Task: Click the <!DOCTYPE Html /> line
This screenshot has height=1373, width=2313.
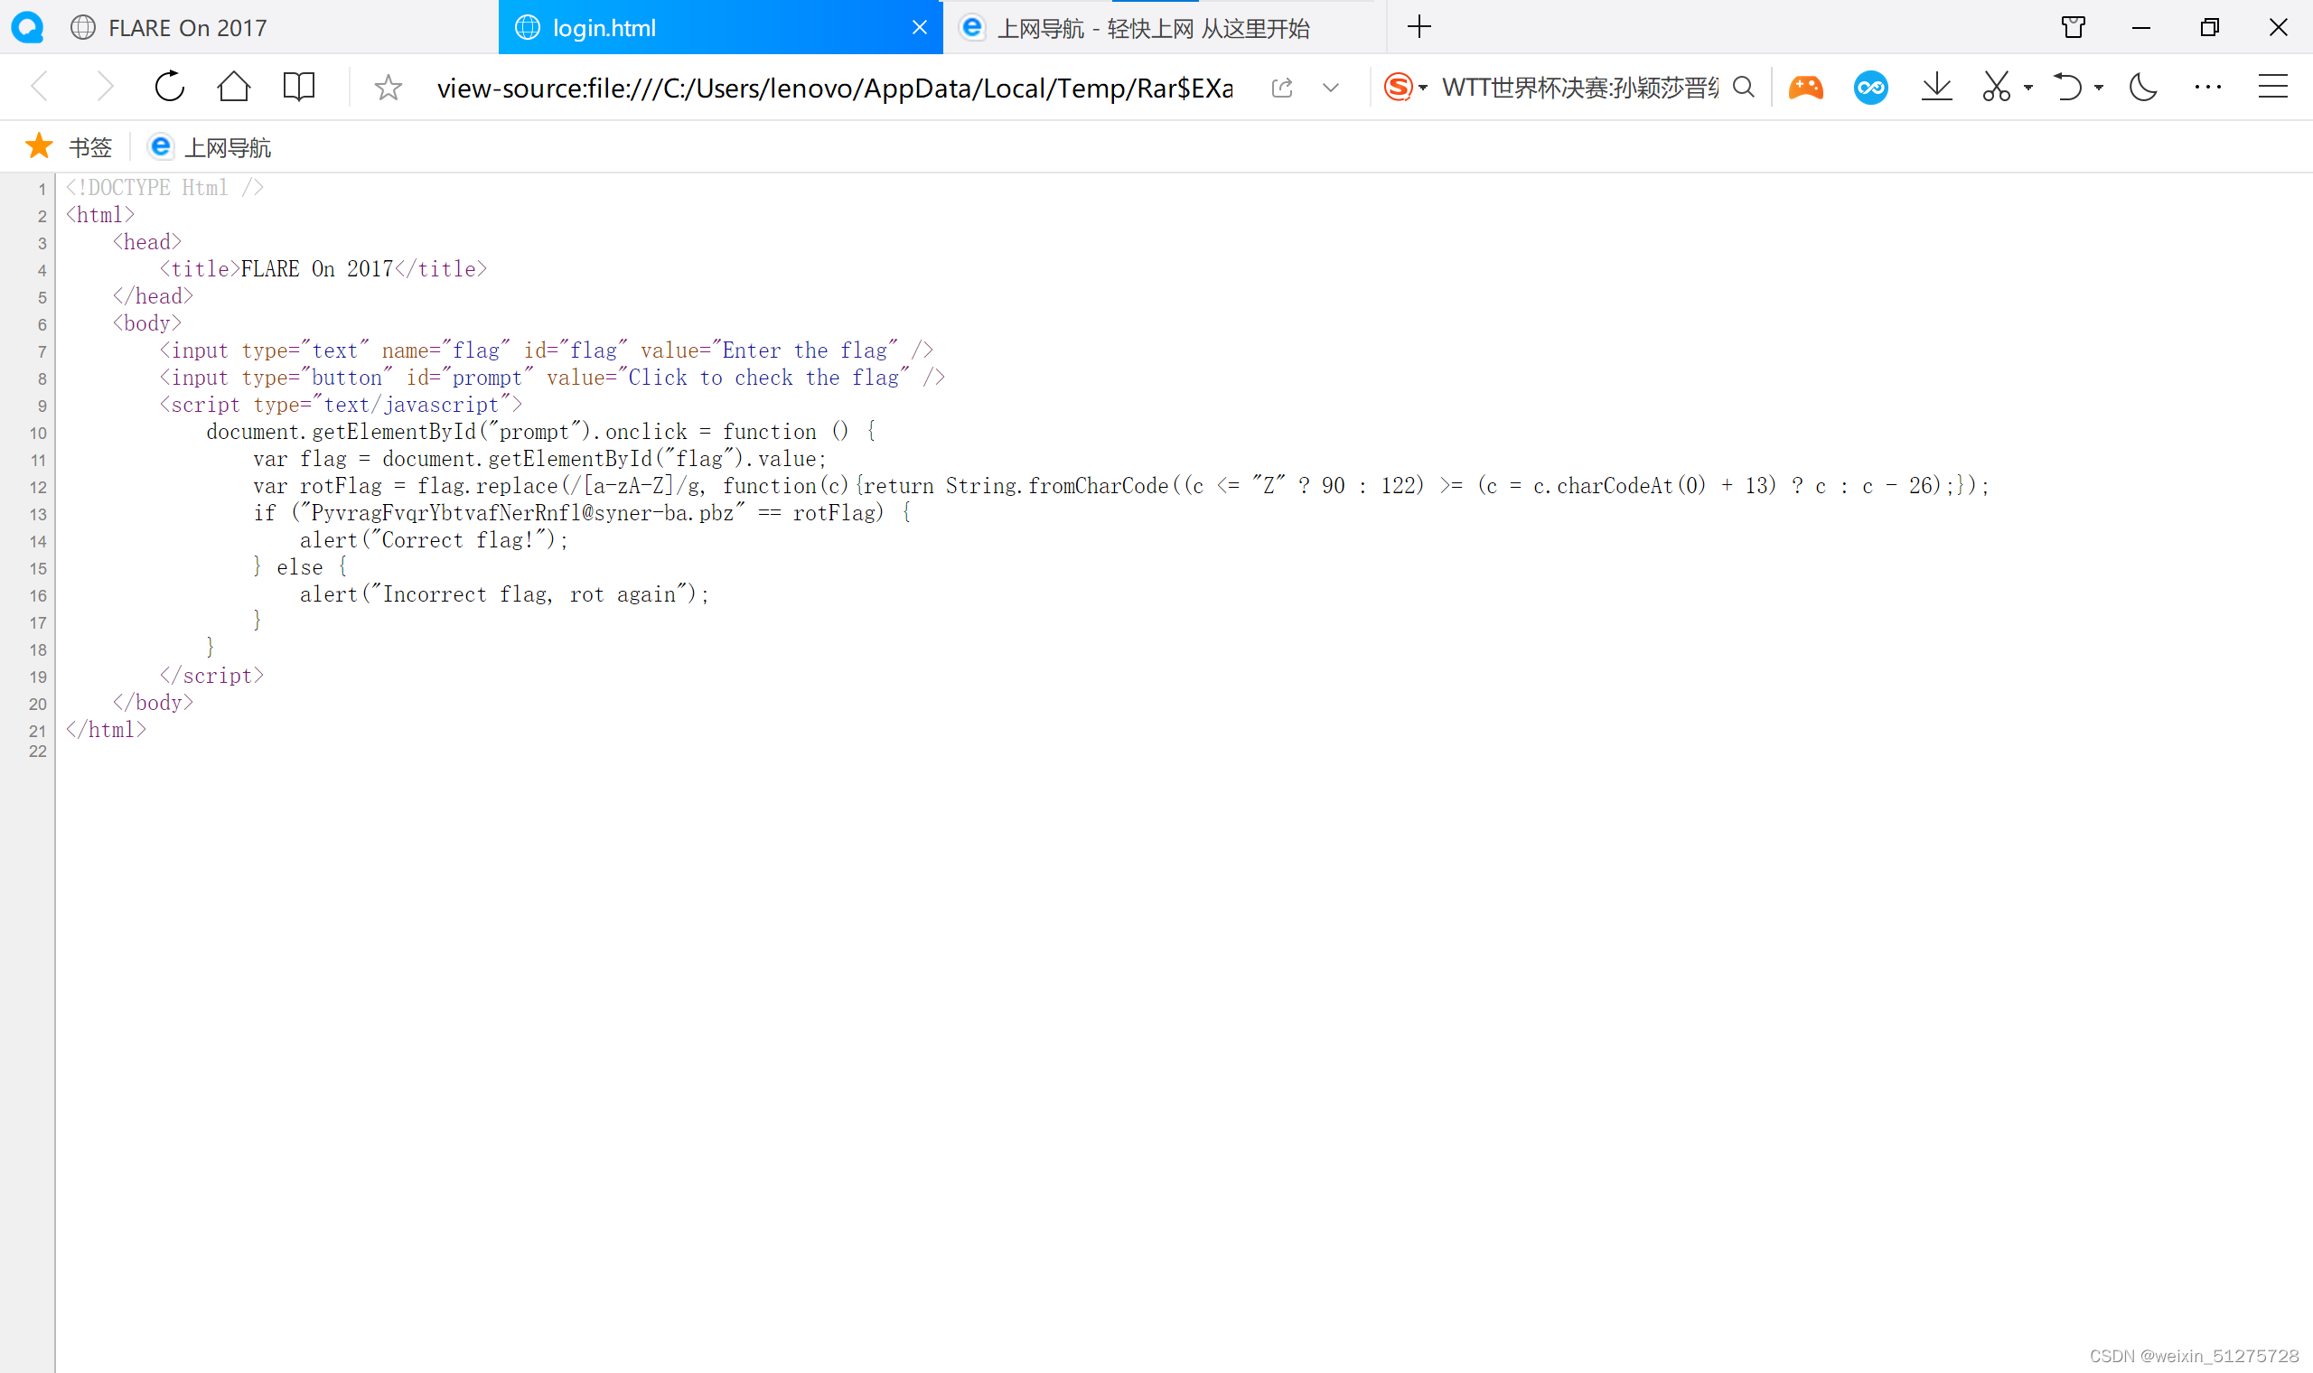Action: pyautogui.click(x=164, y=188)
